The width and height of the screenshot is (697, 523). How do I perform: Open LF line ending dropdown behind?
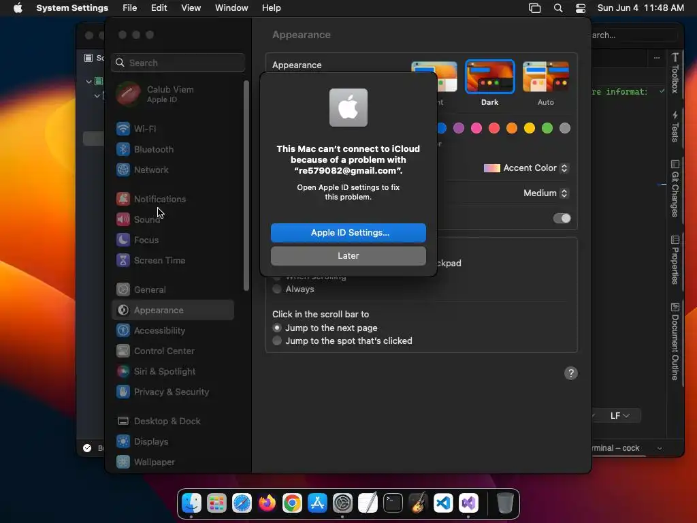619,416
